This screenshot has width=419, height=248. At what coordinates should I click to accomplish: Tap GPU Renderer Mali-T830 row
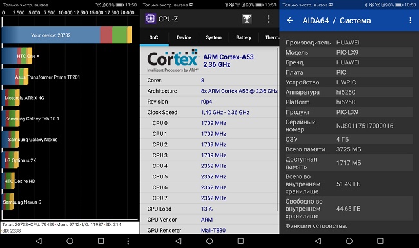(209, 230)
